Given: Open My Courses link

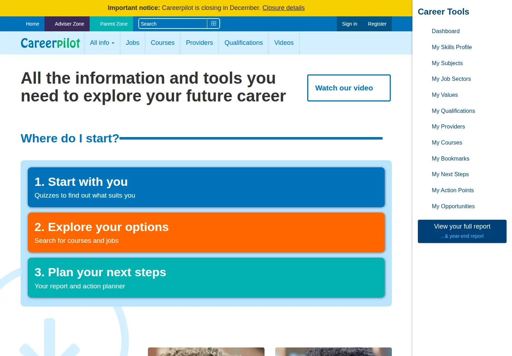Looking at the screenshot, I should pos(447,142).
